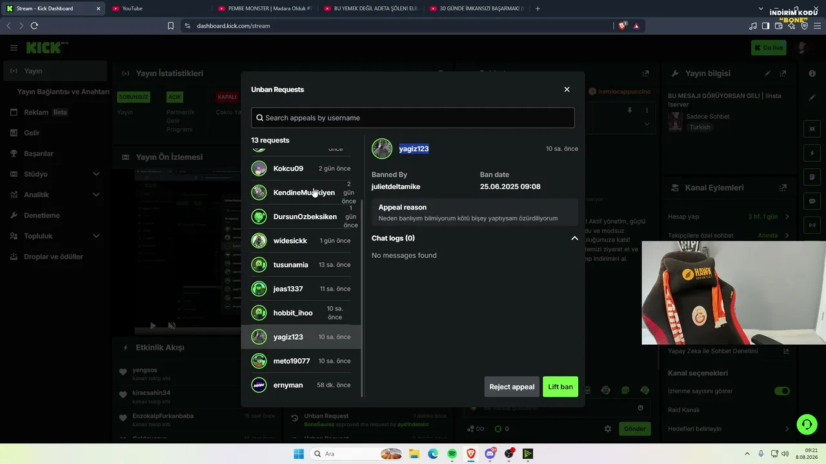Select KendineMuzkiyen unban request
The image size is (826, 464).
point(301,193)
